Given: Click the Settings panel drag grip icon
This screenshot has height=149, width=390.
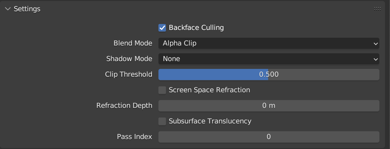Looking at the screenshot, I should (x=377, y=9).
